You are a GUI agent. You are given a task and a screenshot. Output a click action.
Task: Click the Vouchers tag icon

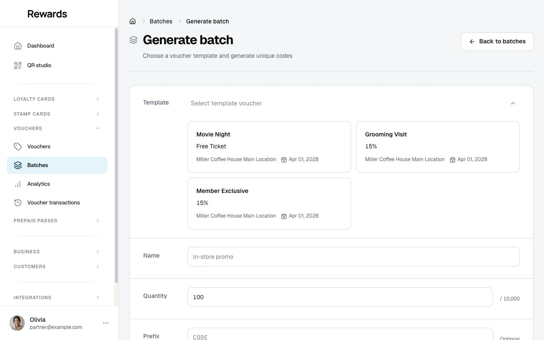coord(18,147)
